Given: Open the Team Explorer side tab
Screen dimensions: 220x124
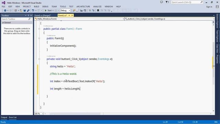Looking at the screenshot, I should 217,36.
